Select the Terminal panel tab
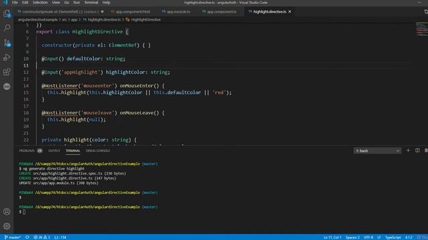Screen dimensions: 428x240 [x=73, y=151]
